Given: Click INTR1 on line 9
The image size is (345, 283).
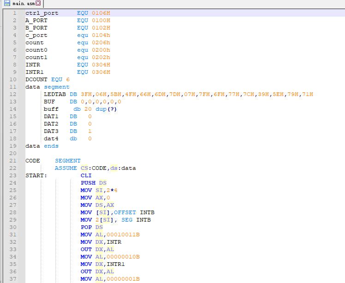Looking at the screenshot, I should coord(35,72).
